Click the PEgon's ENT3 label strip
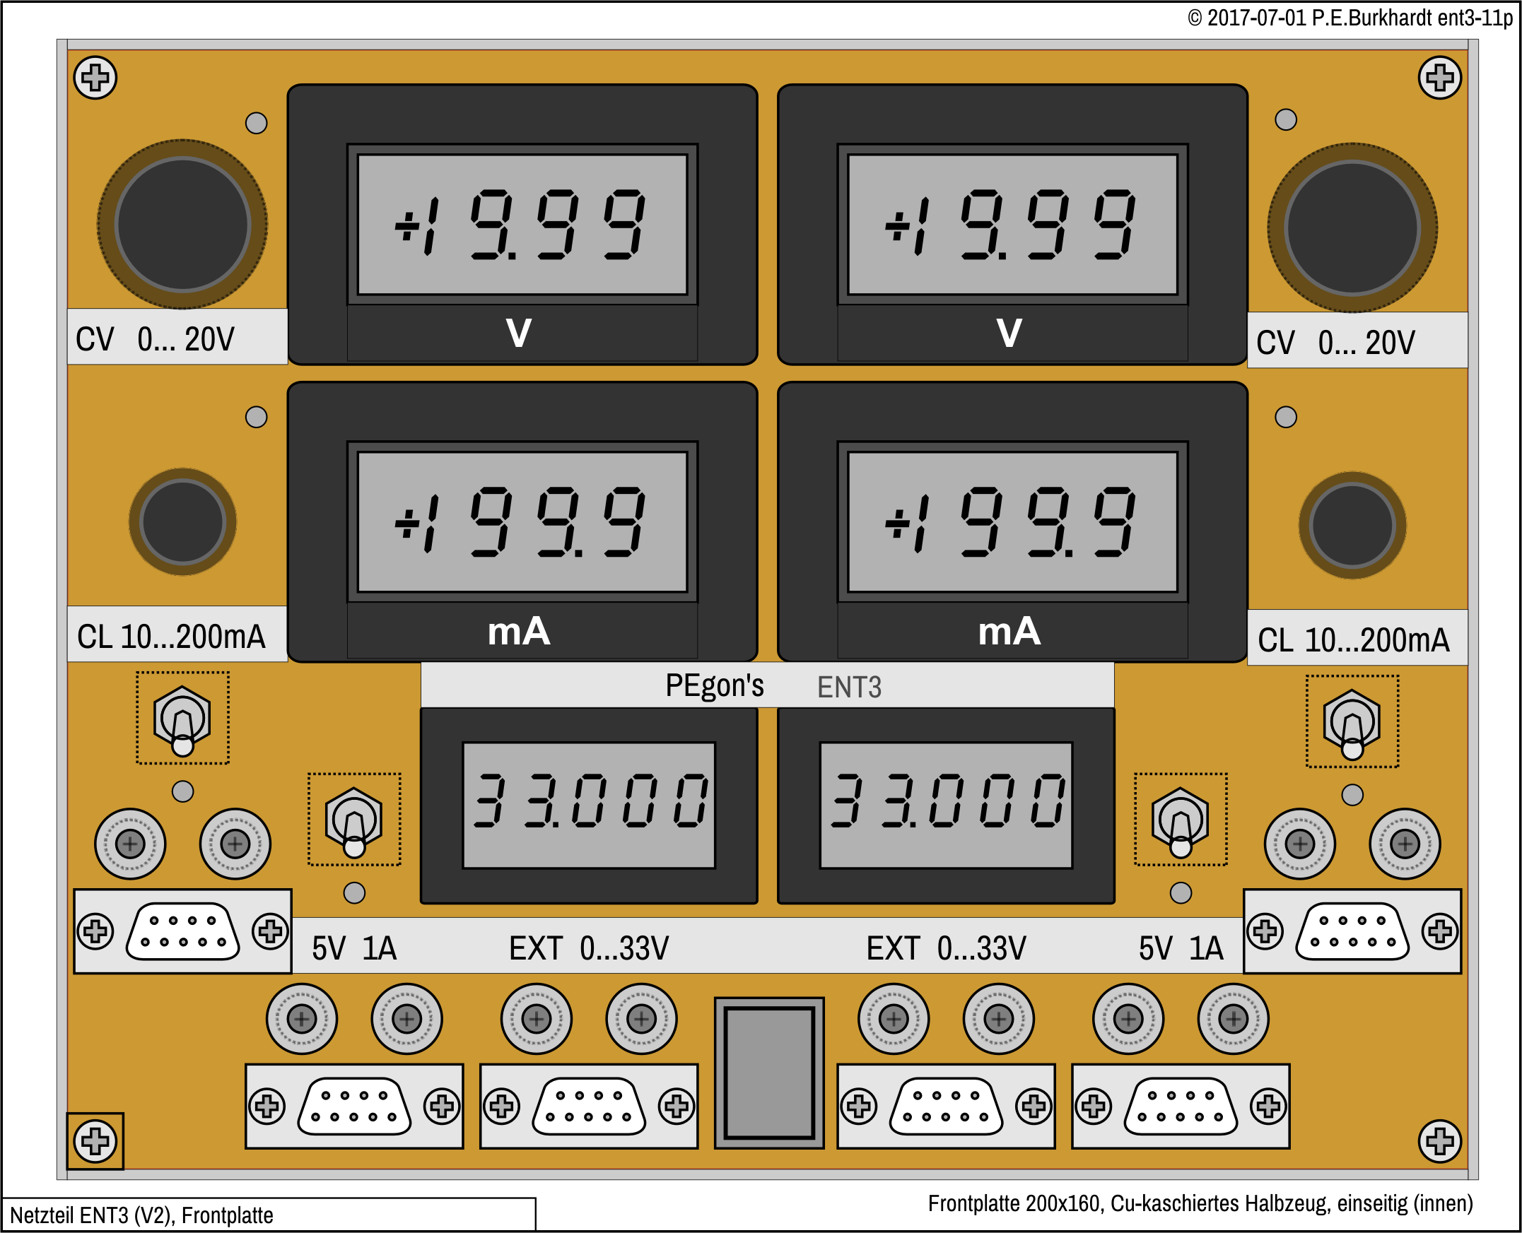The image size is (1522, 1233). 767,685
